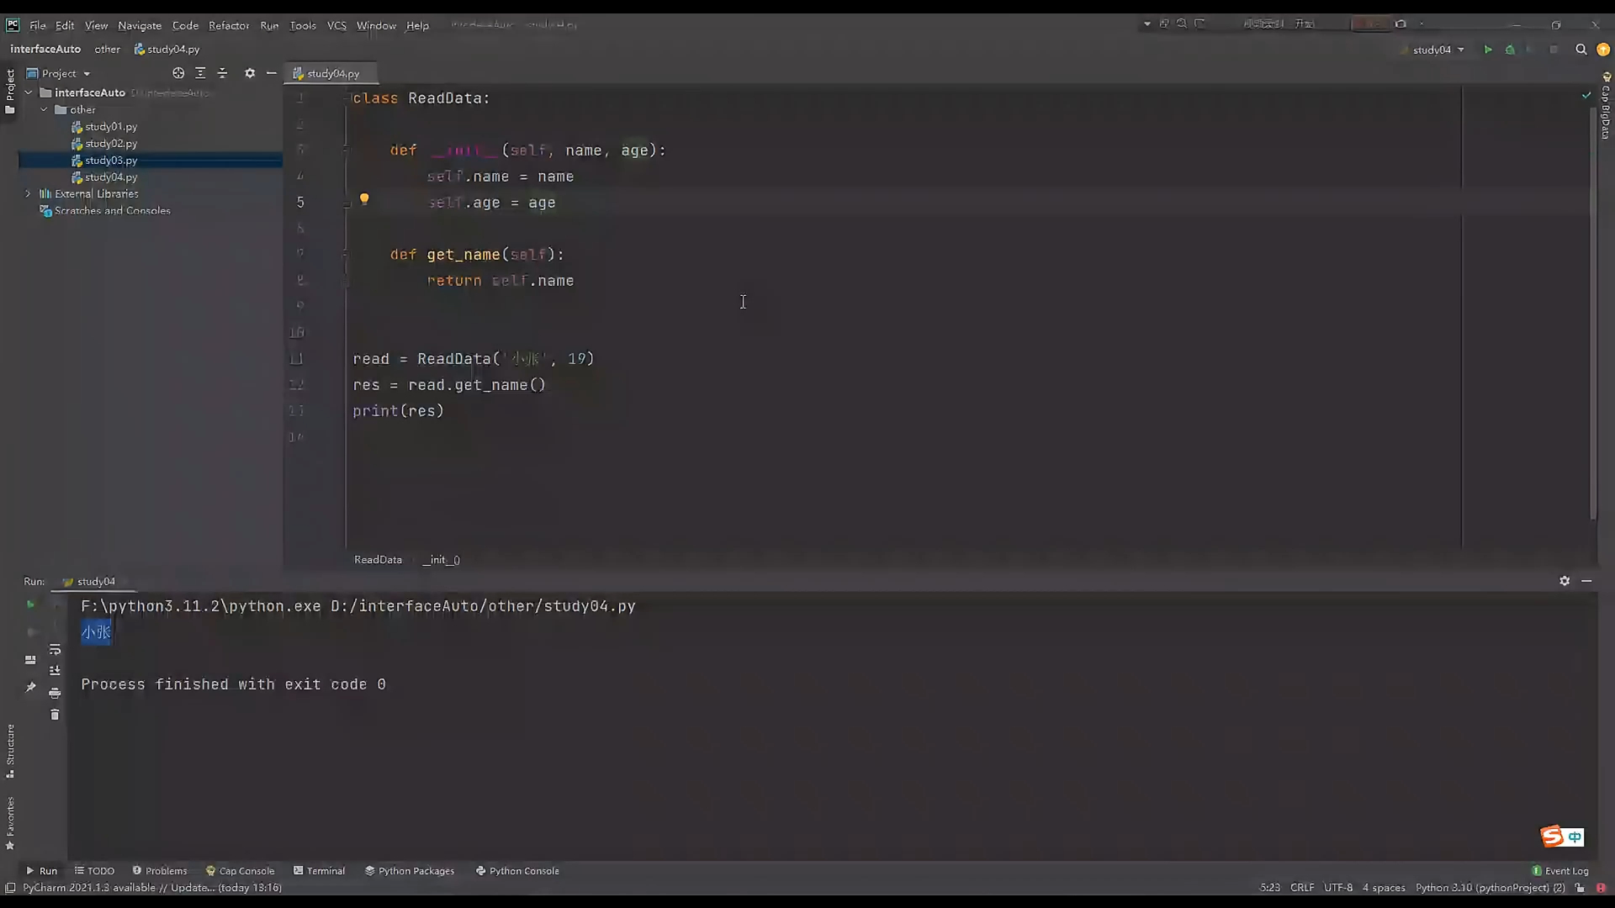Viewport: 1615px width, 908px height.
Task: Click inspection checkmark at editor top right
Action: [x=1586, y=96]
